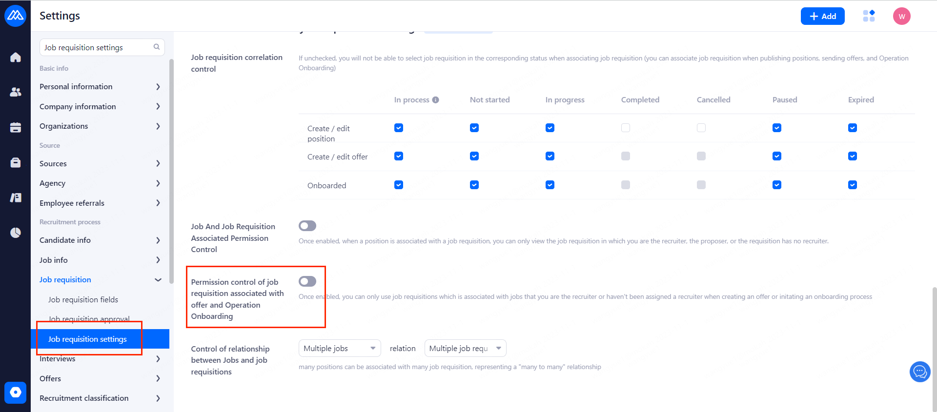Toggle Job And Job Requisition Permission switch
The image size is (937, 412).
(307, 226)
